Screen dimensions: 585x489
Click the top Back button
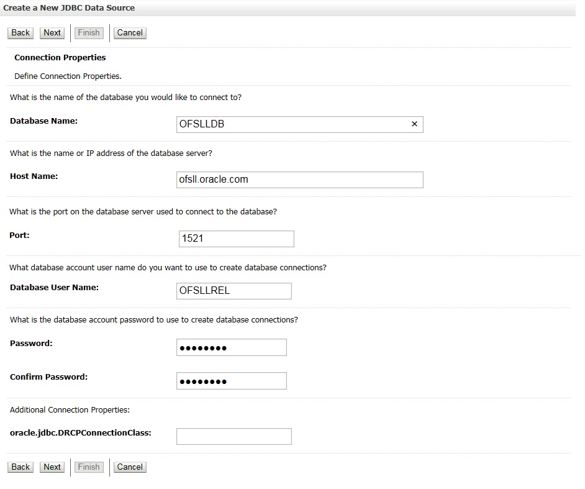(20, 33)
